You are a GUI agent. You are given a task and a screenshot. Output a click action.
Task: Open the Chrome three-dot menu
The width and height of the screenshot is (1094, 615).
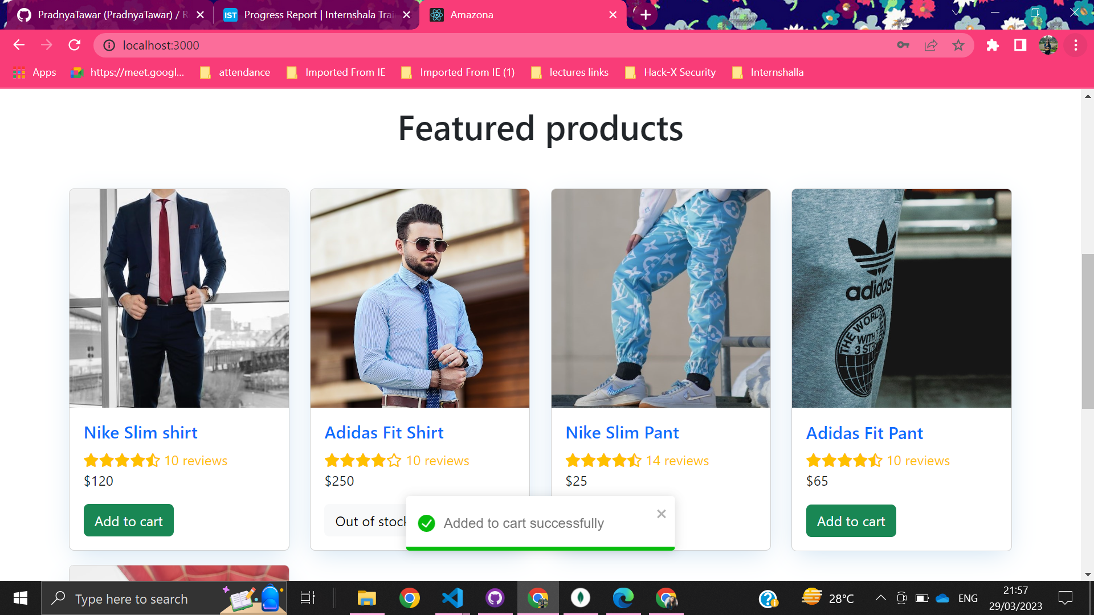click(x=1076, y=45)
